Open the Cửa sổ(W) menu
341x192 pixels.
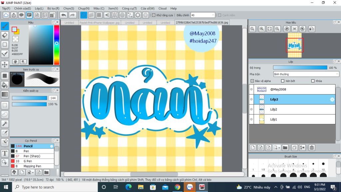click(148, 8)
